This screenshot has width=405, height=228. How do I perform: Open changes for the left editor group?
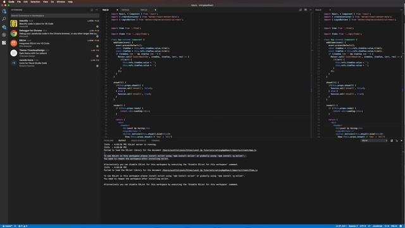coord(301,10)
